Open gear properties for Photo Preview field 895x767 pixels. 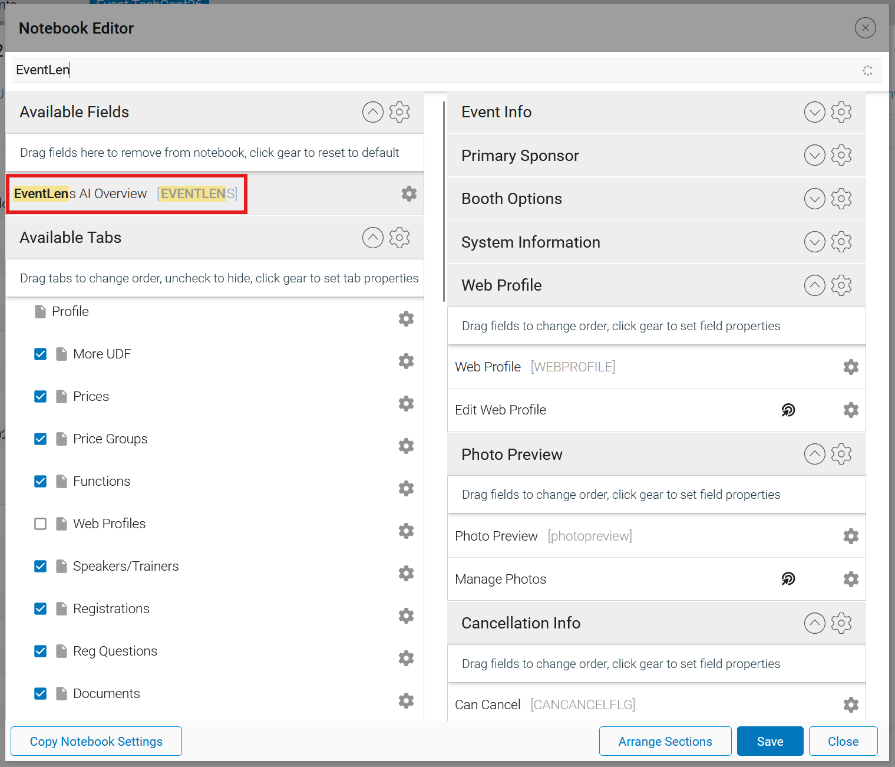(x=851, y=536)
